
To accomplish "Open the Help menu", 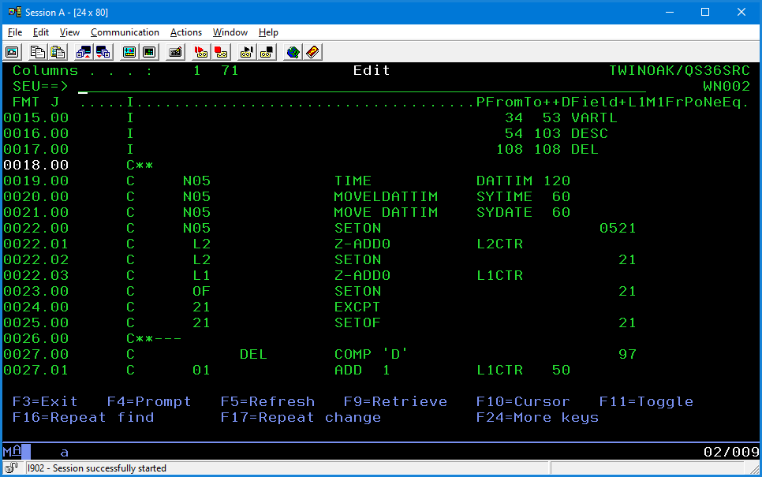I will pyautogui.click(x=268, y=32).
